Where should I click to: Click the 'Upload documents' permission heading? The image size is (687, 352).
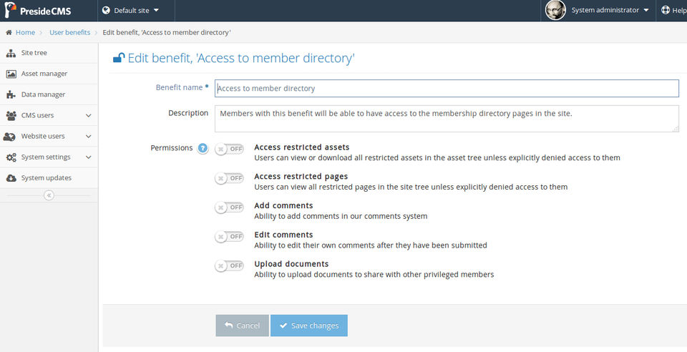coord(291,263)
